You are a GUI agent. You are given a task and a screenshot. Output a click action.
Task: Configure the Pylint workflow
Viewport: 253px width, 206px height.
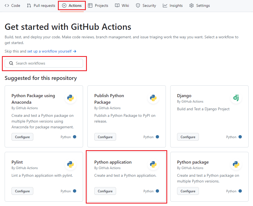click(22, 191)
